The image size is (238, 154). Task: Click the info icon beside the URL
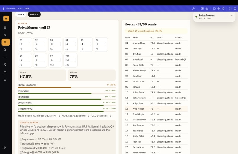(4, 9)
